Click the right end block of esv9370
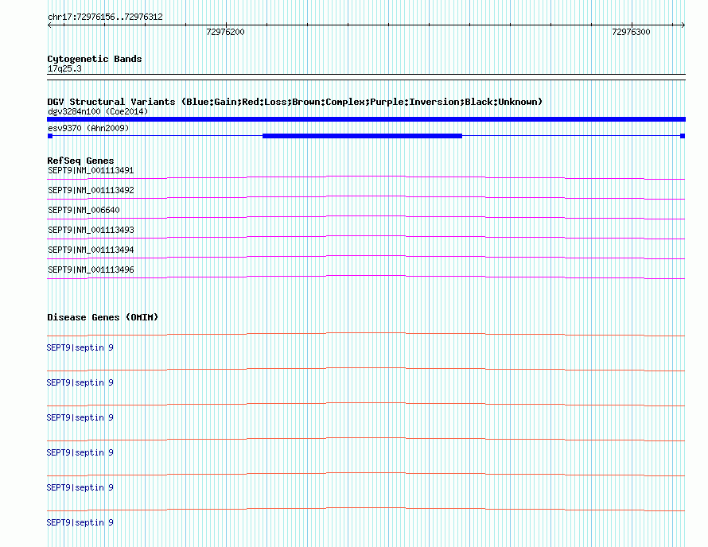Viewport: 708px width, 547px height. [683, 136]
